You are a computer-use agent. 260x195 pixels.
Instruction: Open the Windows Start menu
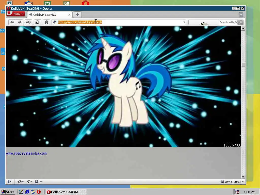click(8, 192)
